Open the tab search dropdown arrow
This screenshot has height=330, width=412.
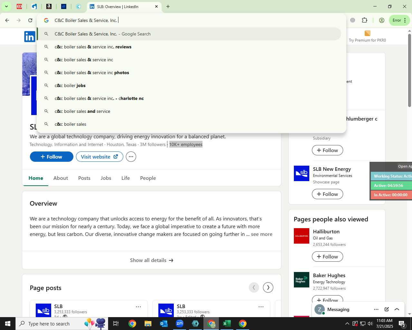tap(6, 6)
